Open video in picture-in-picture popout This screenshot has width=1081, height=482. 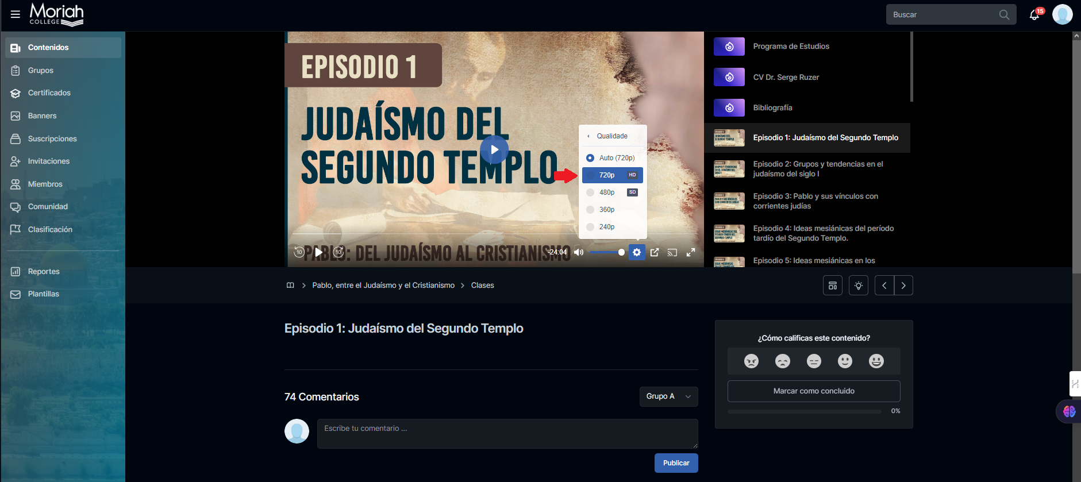[655, 252]
